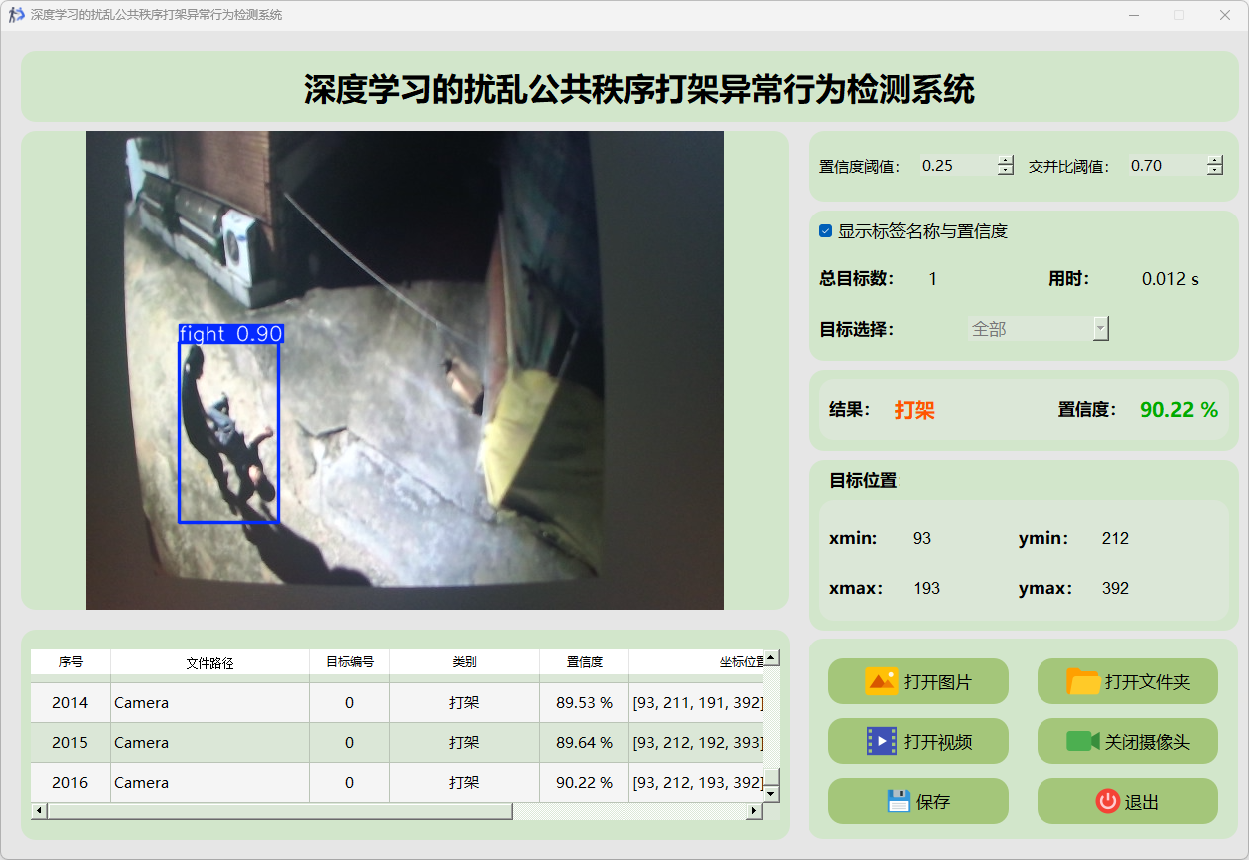Viewport: 1249px width, 860px height.
Task: Toggle the show label name and confidence checkbox
Action: (825, 231)
